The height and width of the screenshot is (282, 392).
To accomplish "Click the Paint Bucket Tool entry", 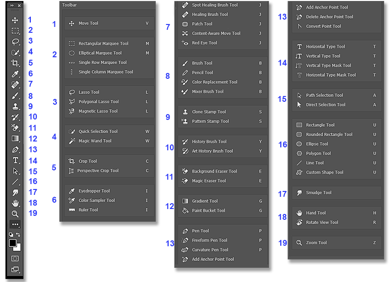I will (x=208, y=211).
